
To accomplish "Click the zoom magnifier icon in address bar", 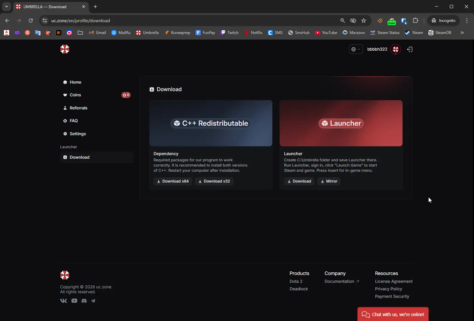I will (x=342, y=21).
